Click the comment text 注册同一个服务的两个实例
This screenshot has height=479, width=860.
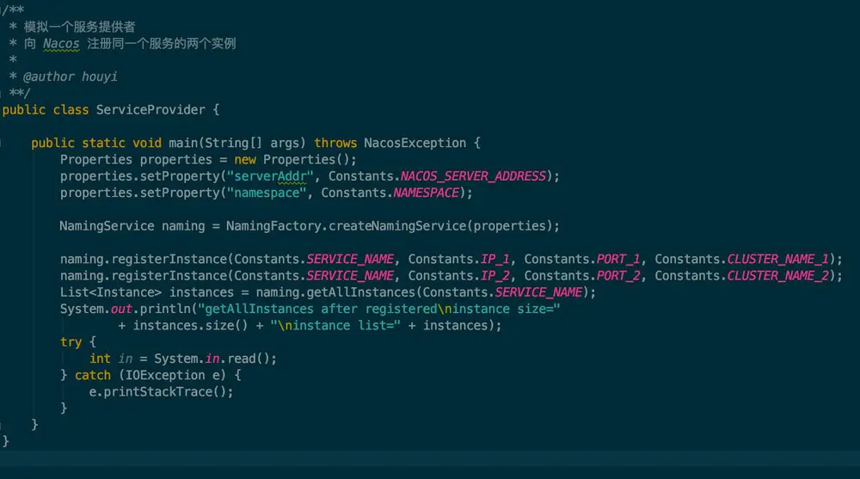pos(162,43)
